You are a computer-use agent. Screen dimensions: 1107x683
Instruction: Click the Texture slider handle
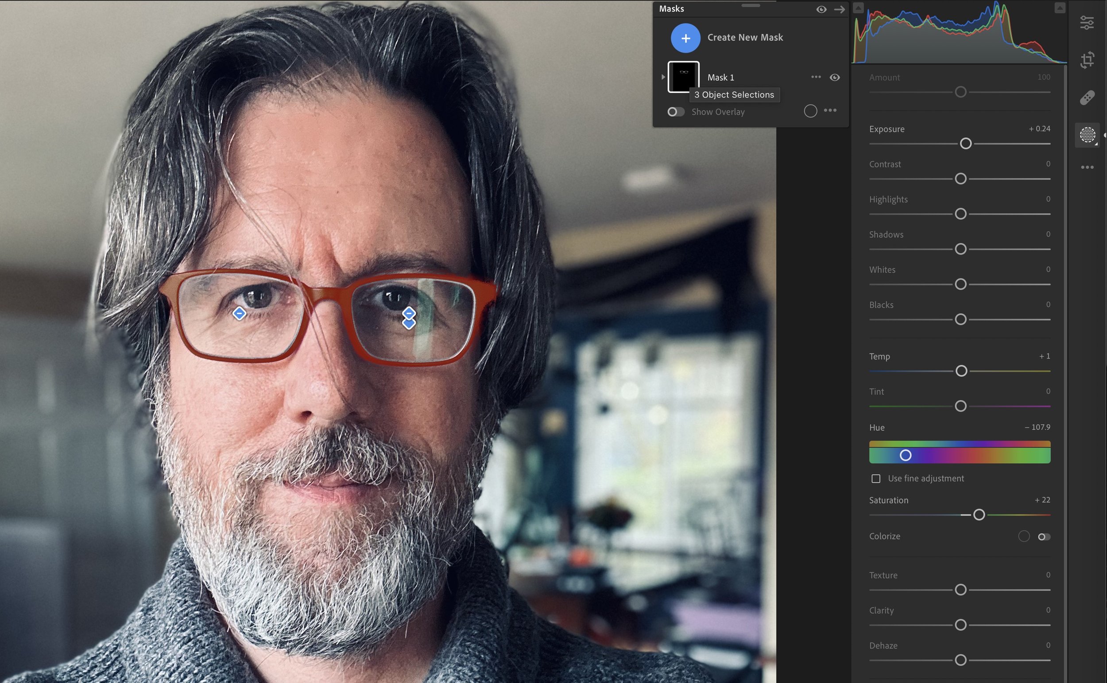(x=960, y=590)
